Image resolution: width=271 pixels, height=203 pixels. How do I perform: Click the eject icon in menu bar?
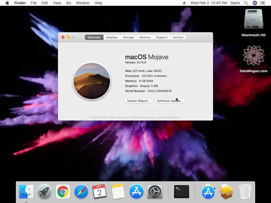click(x=184, y=3)
